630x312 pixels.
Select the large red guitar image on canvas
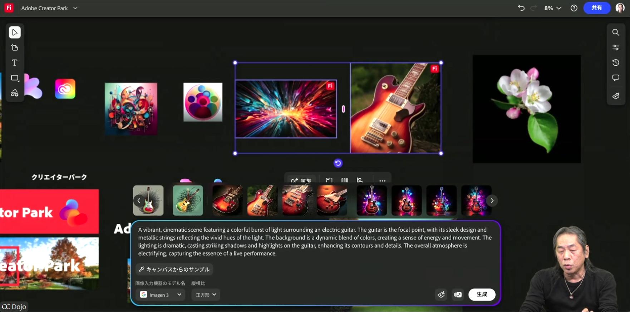(x=395, y=108)
